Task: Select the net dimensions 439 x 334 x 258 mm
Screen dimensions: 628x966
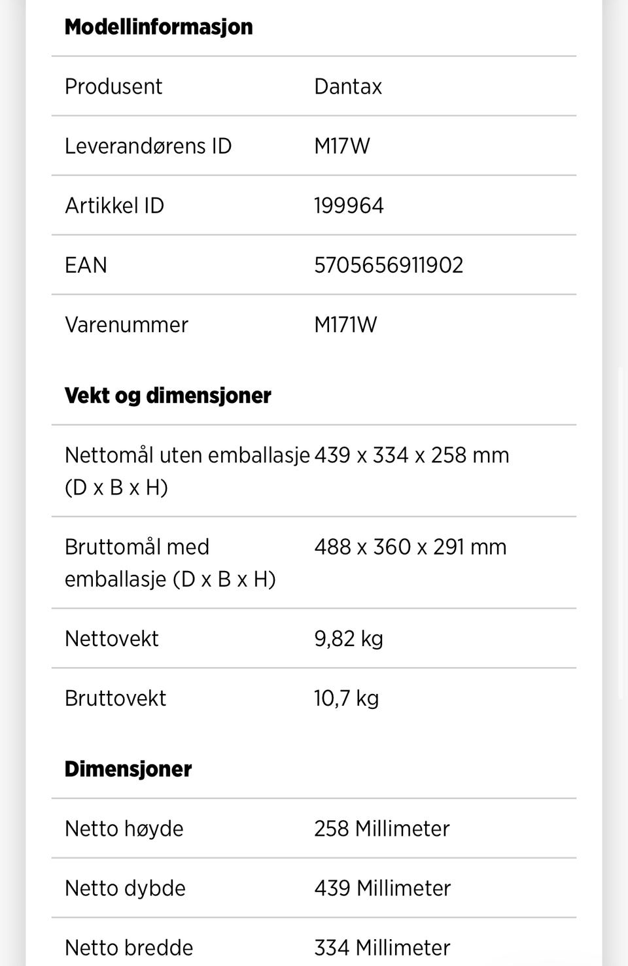Action: (411, 455)
